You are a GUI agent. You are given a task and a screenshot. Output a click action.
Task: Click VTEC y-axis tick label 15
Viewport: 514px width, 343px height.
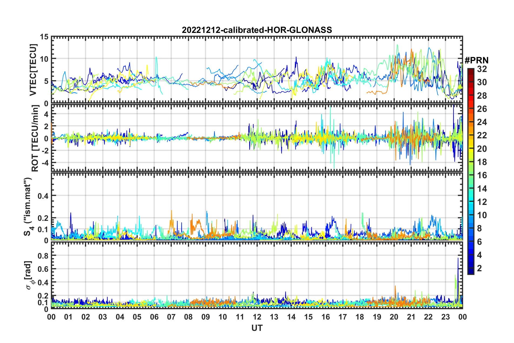(44, 37)
